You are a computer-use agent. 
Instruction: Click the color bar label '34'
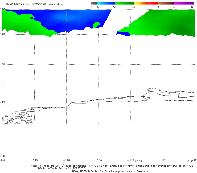tap(133, 7)
